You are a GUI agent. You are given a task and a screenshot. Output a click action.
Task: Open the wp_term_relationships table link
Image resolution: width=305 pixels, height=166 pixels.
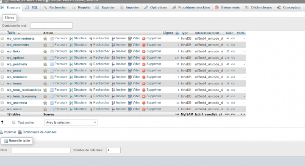click(24, 90)
